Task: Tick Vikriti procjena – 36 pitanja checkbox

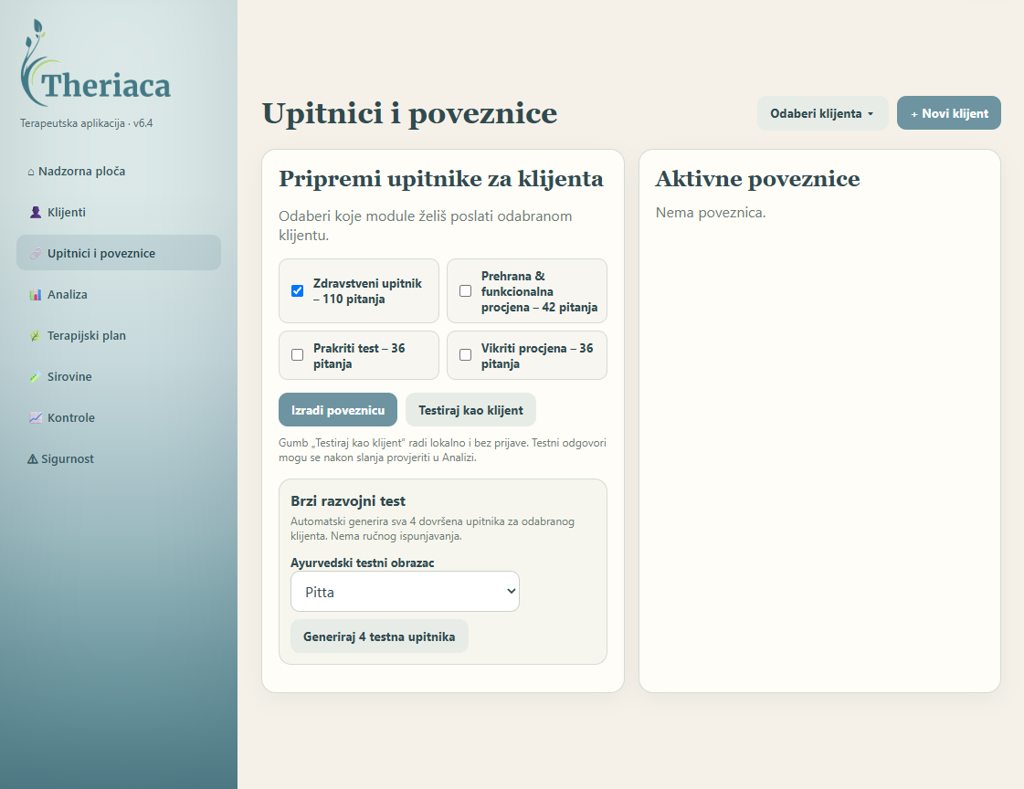Action: tap(465, 355)
